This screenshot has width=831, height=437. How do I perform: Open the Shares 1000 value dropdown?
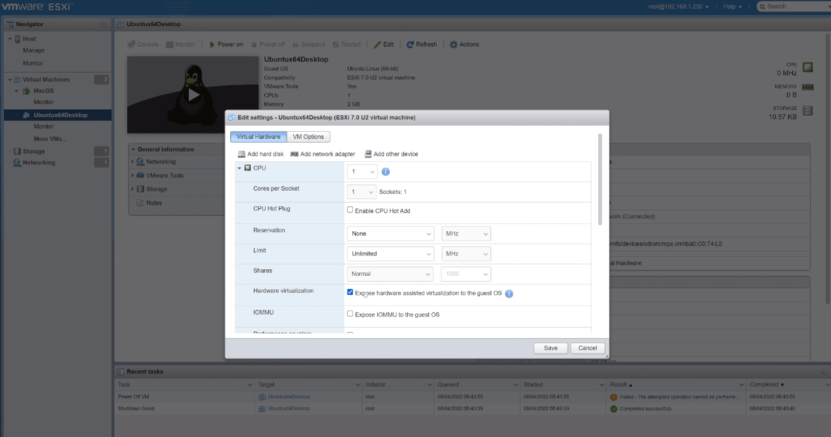tap(466, 274)
